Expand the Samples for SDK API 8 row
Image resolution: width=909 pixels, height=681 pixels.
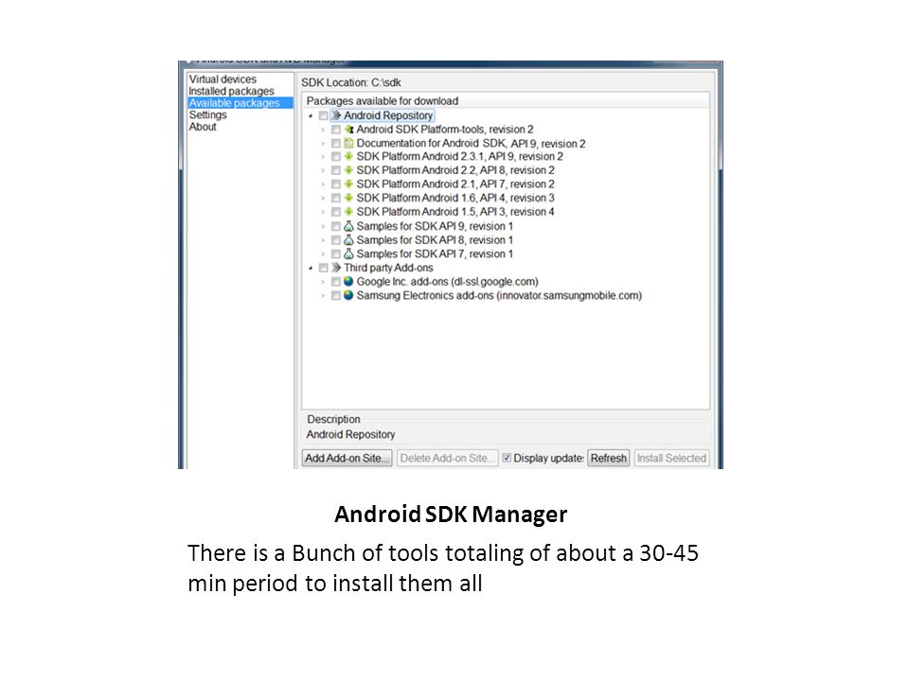[x=324, y=240]
